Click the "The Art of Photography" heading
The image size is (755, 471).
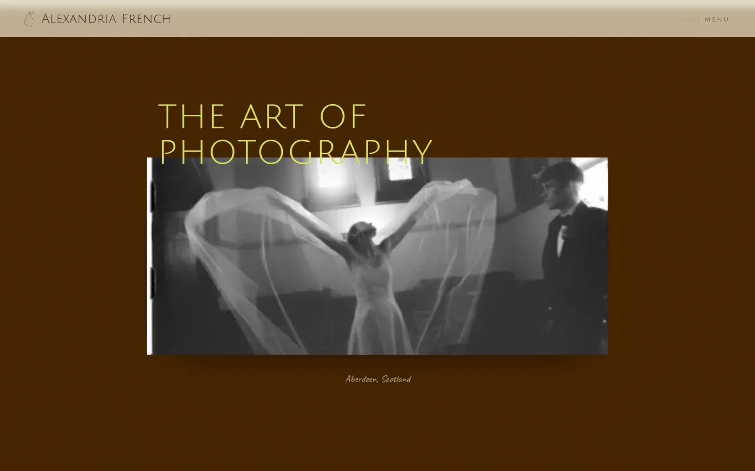pos(295,134)
